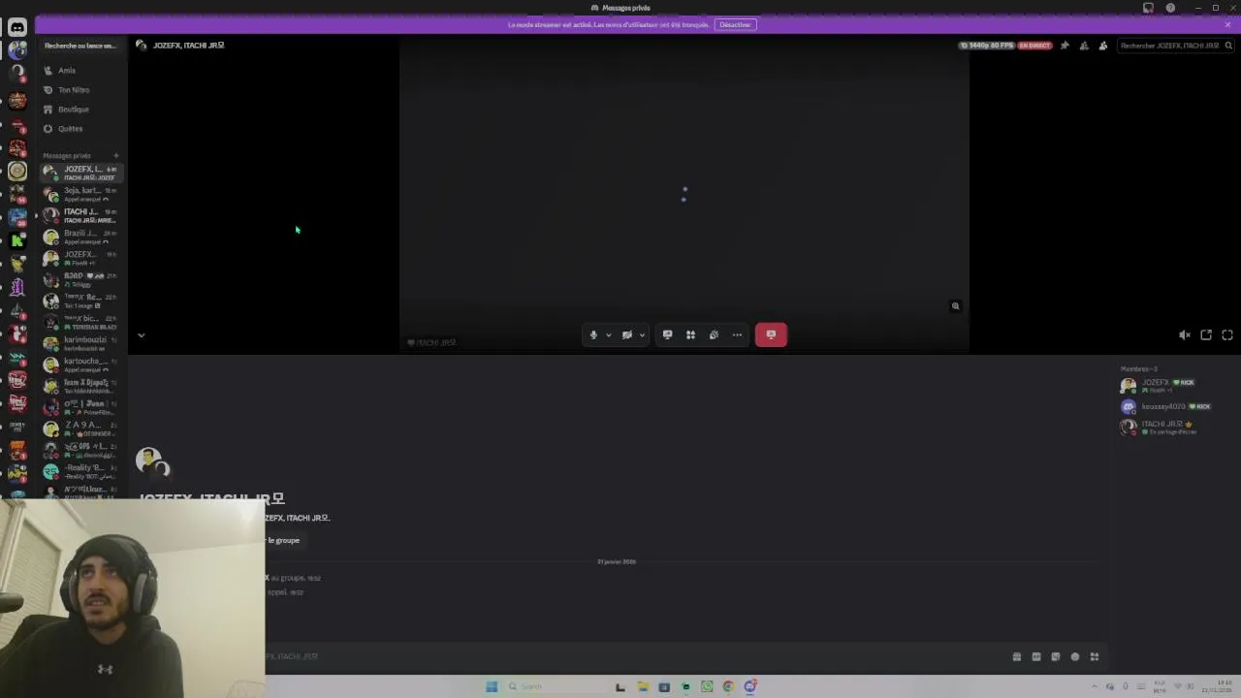Click the red disconnect call button

[x=771, y=335]
